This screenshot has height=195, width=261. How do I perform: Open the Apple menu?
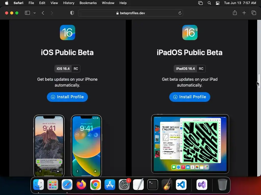tap(7, 3)
